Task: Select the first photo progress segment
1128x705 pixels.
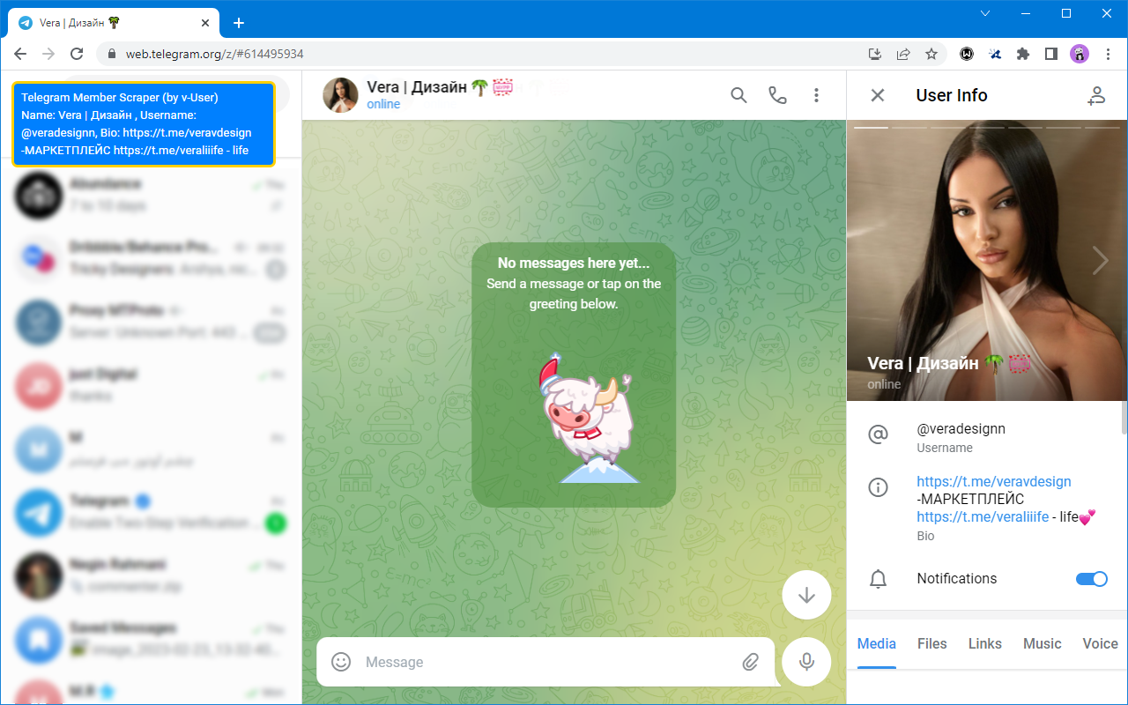Action: [x=872, y=128]
